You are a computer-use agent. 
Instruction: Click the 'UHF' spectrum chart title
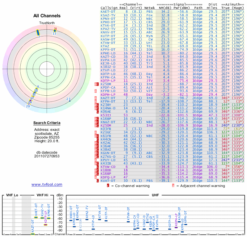pyautogui.click(x=155, y=195)
